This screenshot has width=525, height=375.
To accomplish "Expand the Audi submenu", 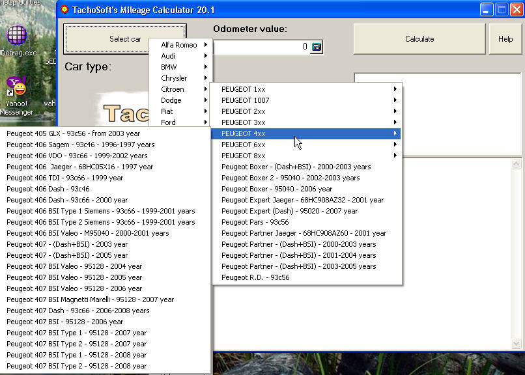I will pos(181,56).
